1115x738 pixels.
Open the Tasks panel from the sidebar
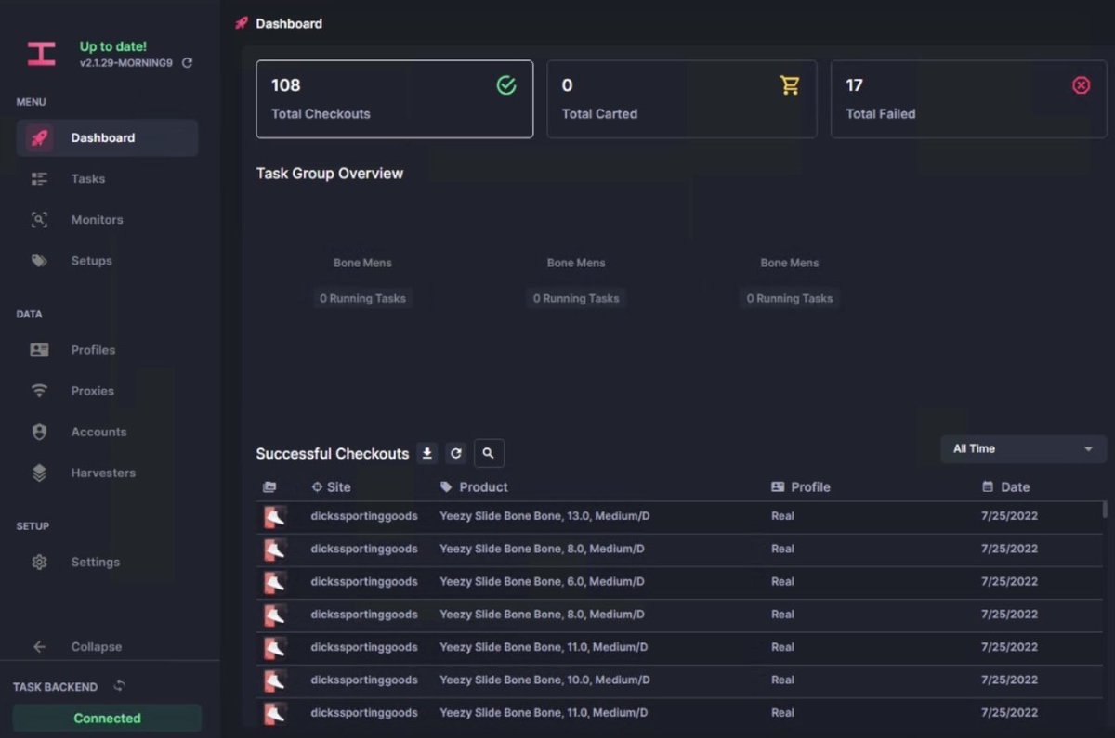(x=86, y=178)
